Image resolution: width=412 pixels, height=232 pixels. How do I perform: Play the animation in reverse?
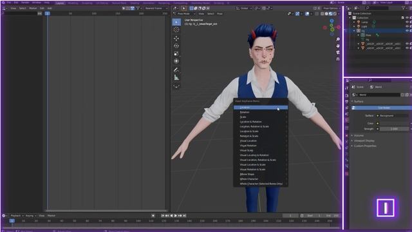171,215
